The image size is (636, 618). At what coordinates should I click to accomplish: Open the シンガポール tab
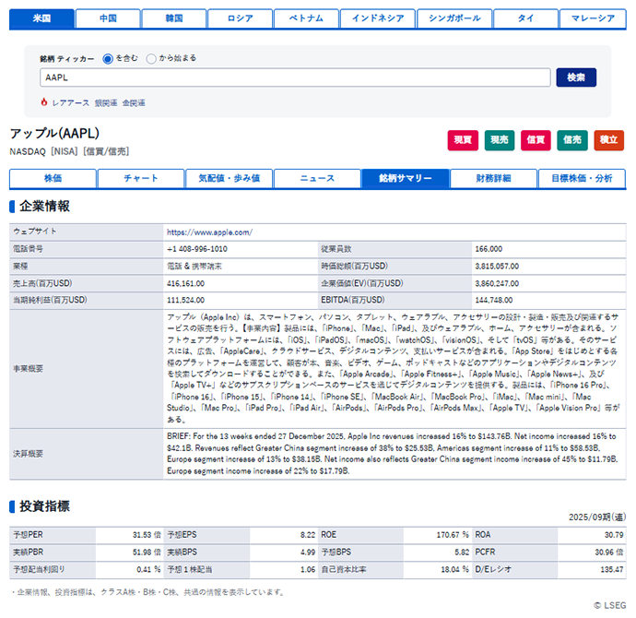pos(454,18)
